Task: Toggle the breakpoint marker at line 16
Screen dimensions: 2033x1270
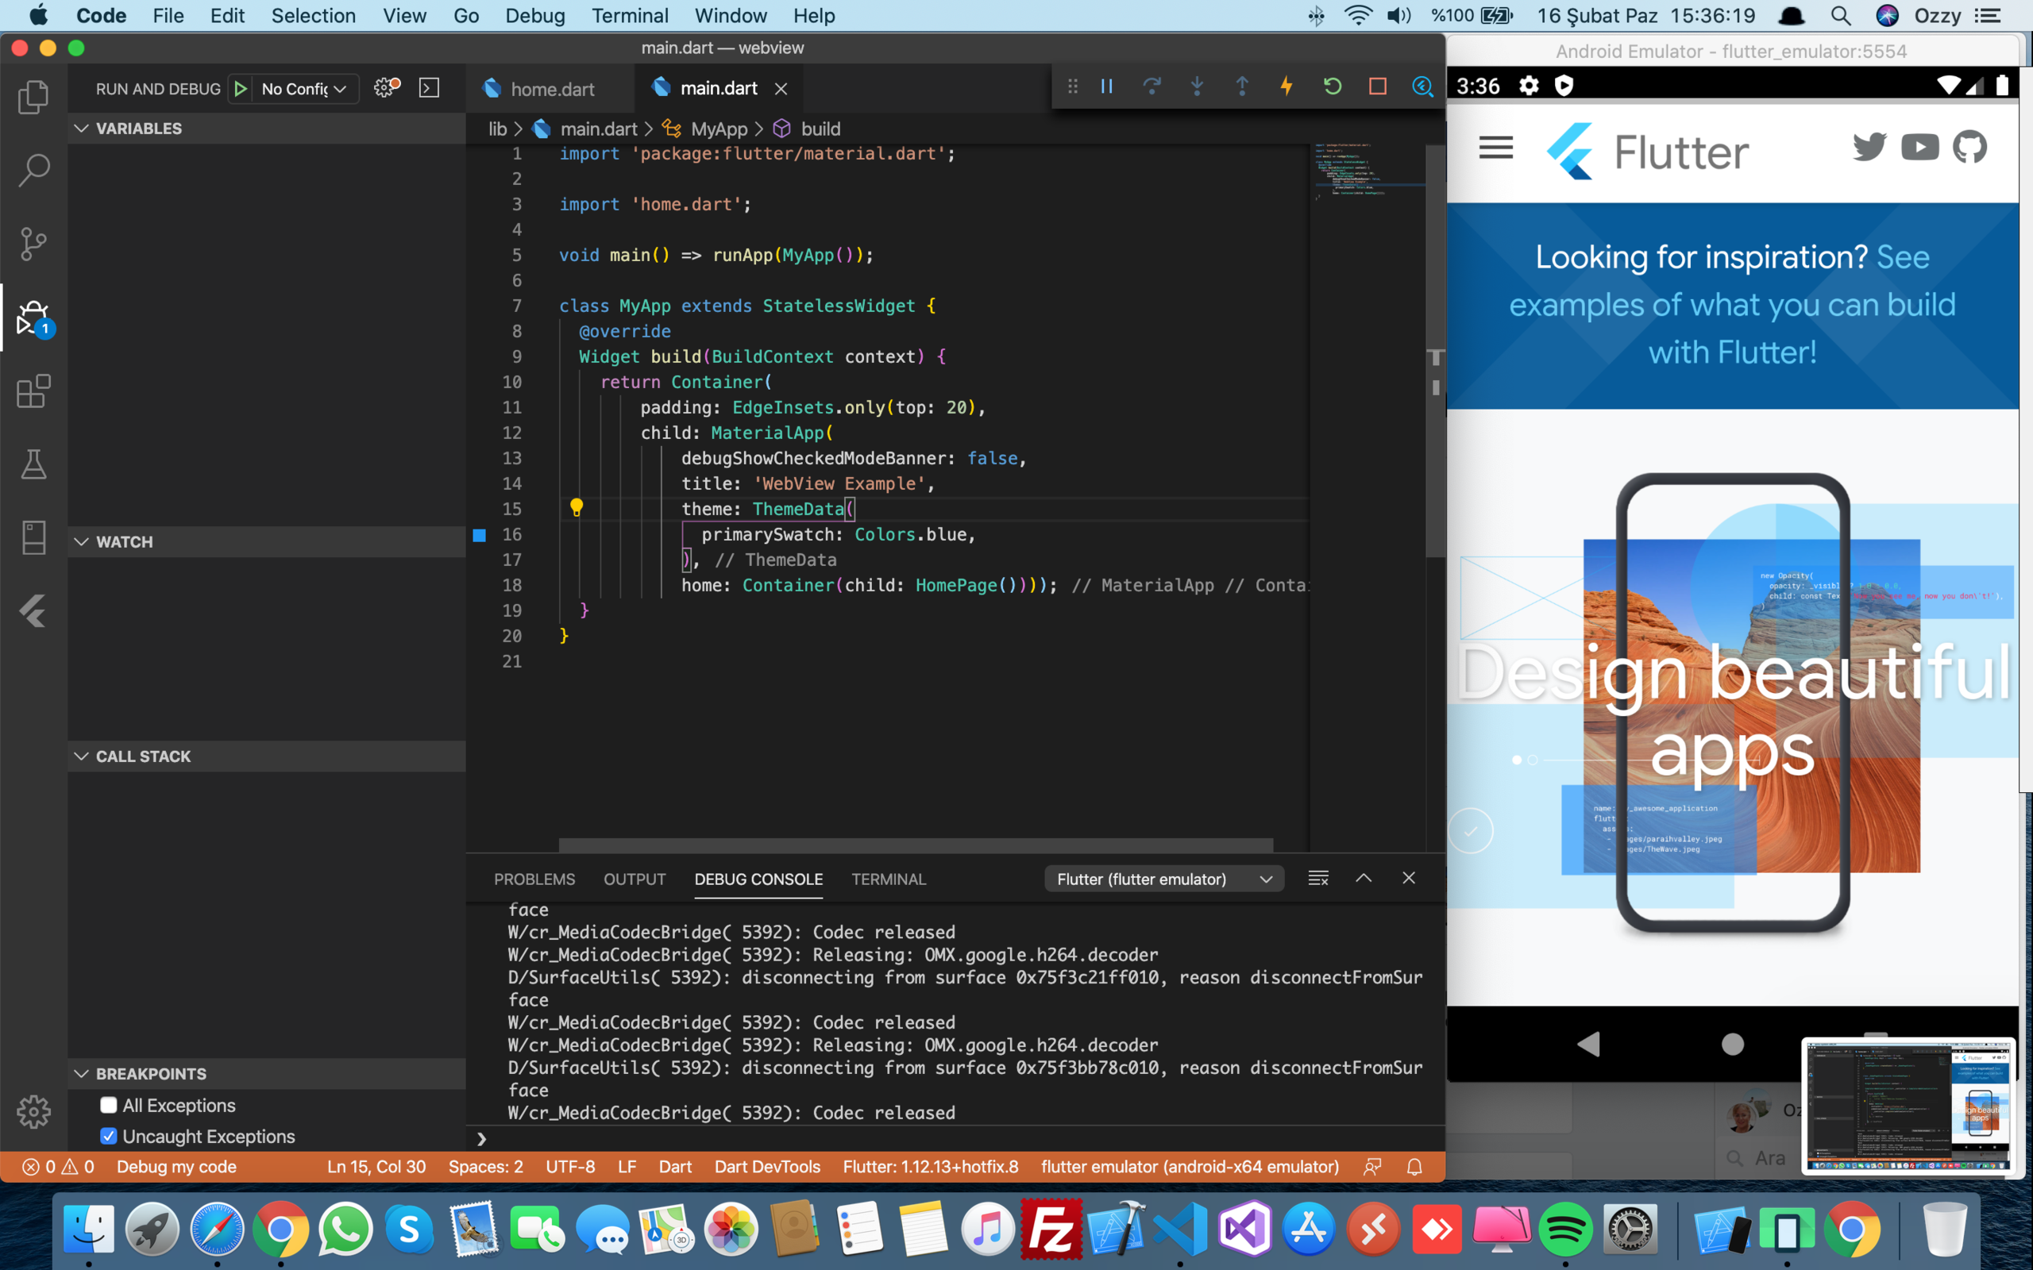Action: pos(480,535)
